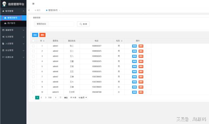Screen dimensions: 209x124
Task: Select 管理员账号 in the sidebar
Action: [x=13, y=18]
